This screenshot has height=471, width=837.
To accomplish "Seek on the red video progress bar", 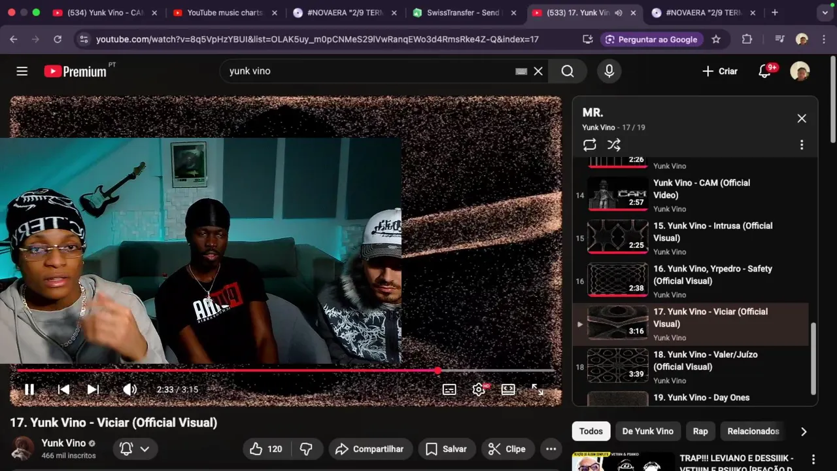I will [x=285, y=370].
